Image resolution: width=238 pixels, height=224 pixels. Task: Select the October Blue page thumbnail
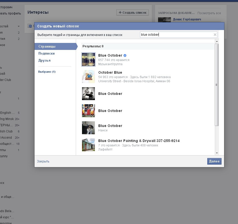coord(88,77)
